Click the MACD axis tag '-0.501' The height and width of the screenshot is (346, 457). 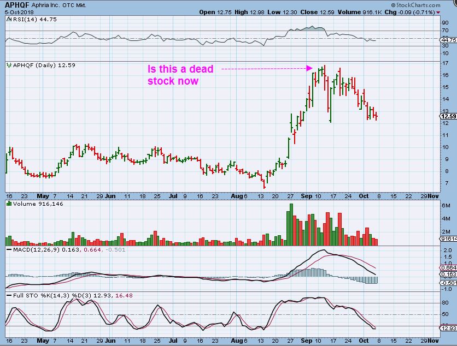tap(448, 283)
